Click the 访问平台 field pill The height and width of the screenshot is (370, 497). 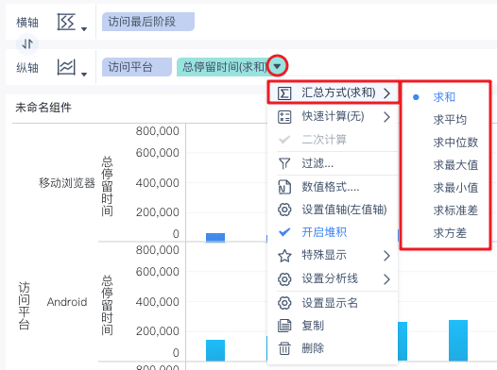137,67
